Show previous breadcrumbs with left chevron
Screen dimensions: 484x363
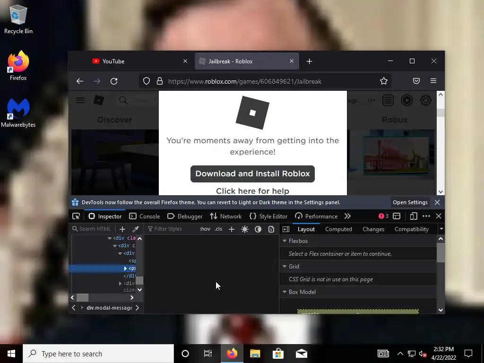point(73,308)
